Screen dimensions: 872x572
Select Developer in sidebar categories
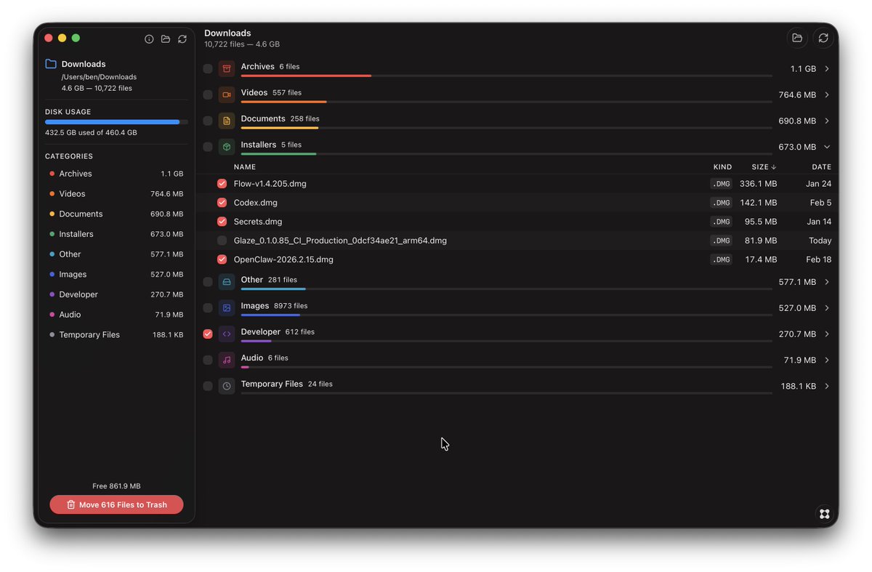(x=116, y=294)
